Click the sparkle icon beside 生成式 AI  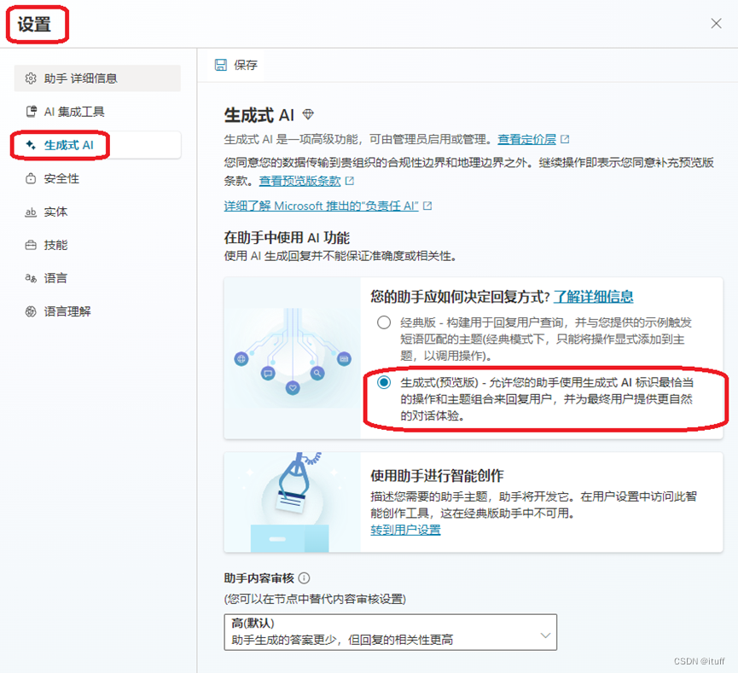click(x=31, y=145)
